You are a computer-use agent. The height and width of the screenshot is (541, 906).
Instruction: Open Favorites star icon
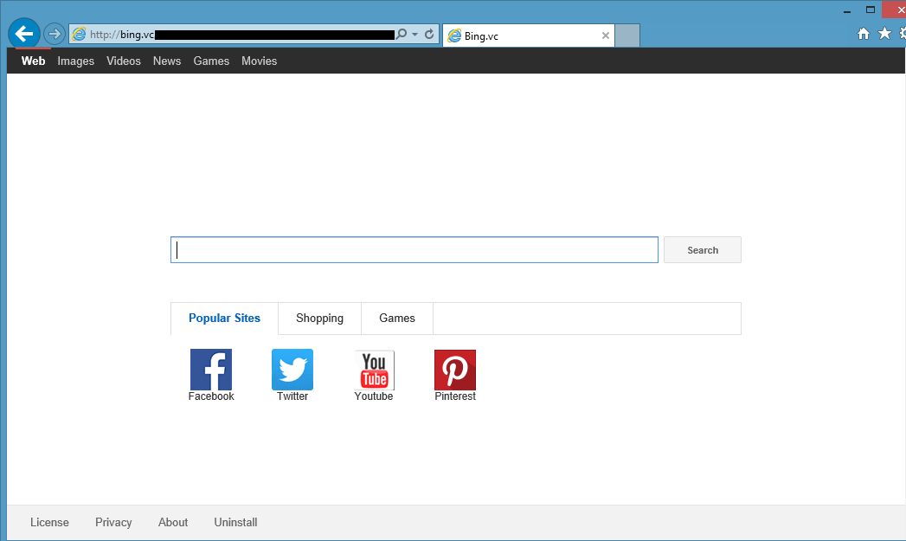point(884,34)
